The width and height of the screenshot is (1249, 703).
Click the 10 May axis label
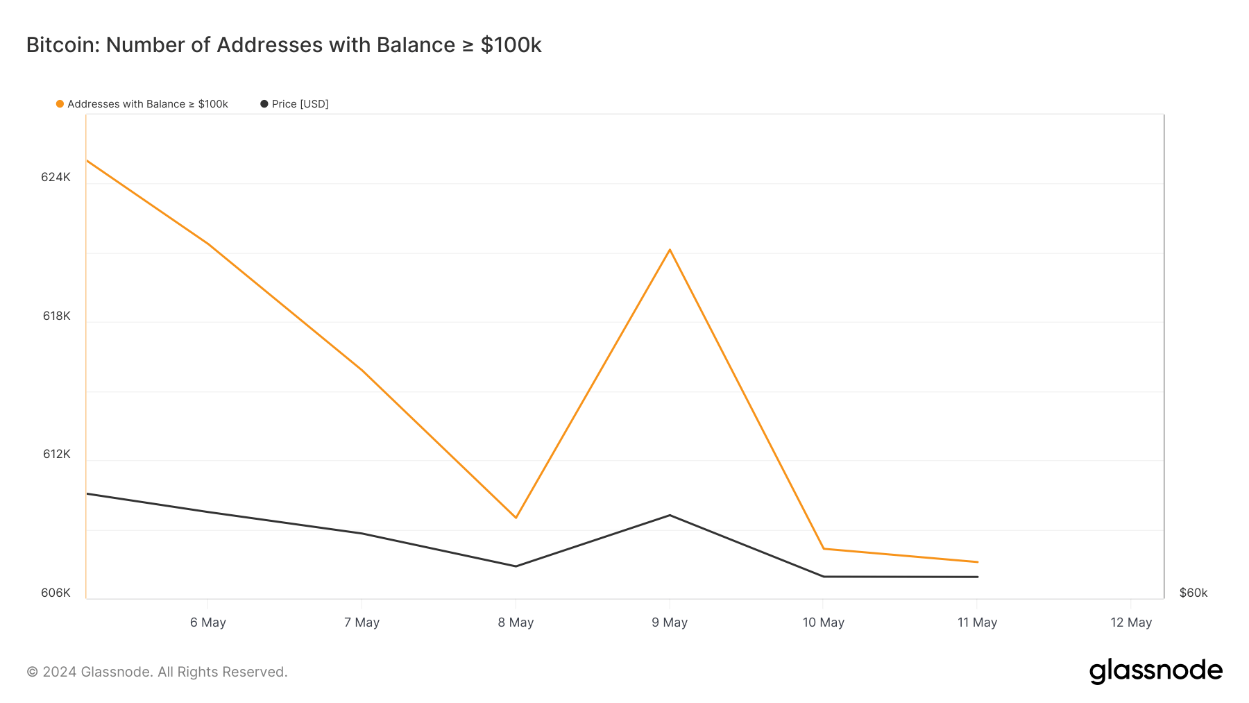coord(824,622)
